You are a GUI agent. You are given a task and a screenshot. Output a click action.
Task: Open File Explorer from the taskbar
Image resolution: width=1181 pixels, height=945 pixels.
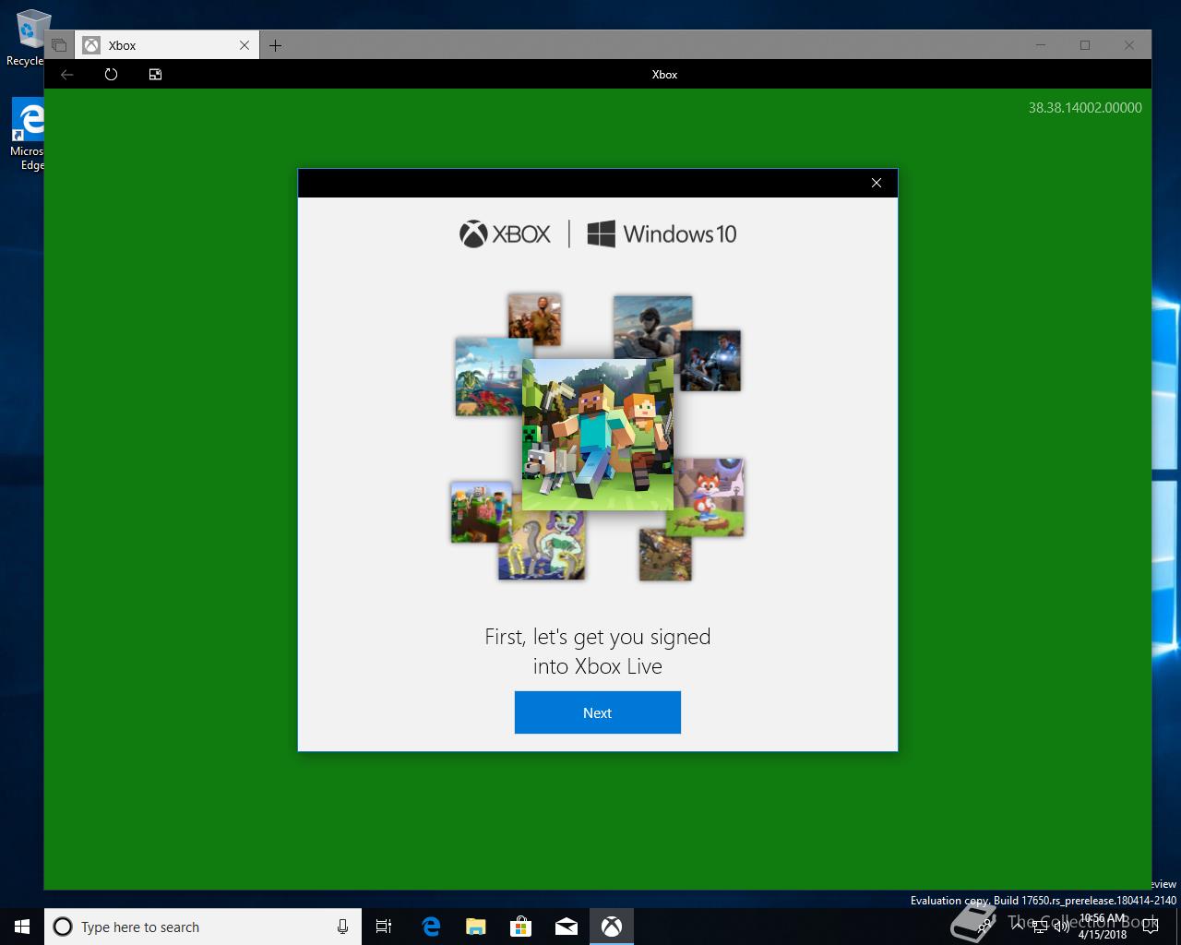click(x=476, y=927)
